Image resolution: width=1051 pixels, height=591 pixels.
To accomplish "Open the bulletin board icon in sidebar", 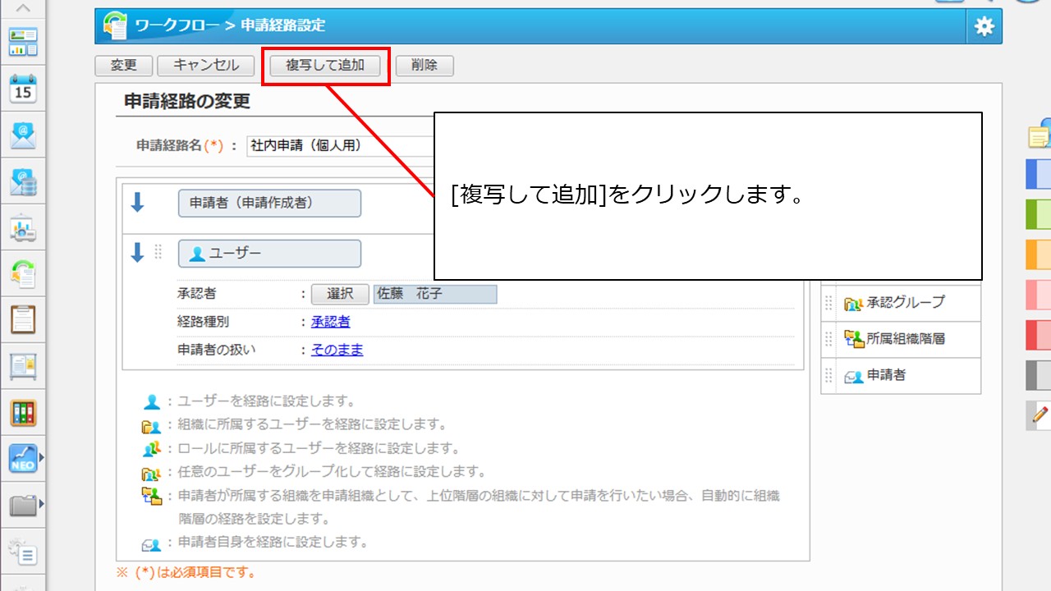I will click(23, 366).
